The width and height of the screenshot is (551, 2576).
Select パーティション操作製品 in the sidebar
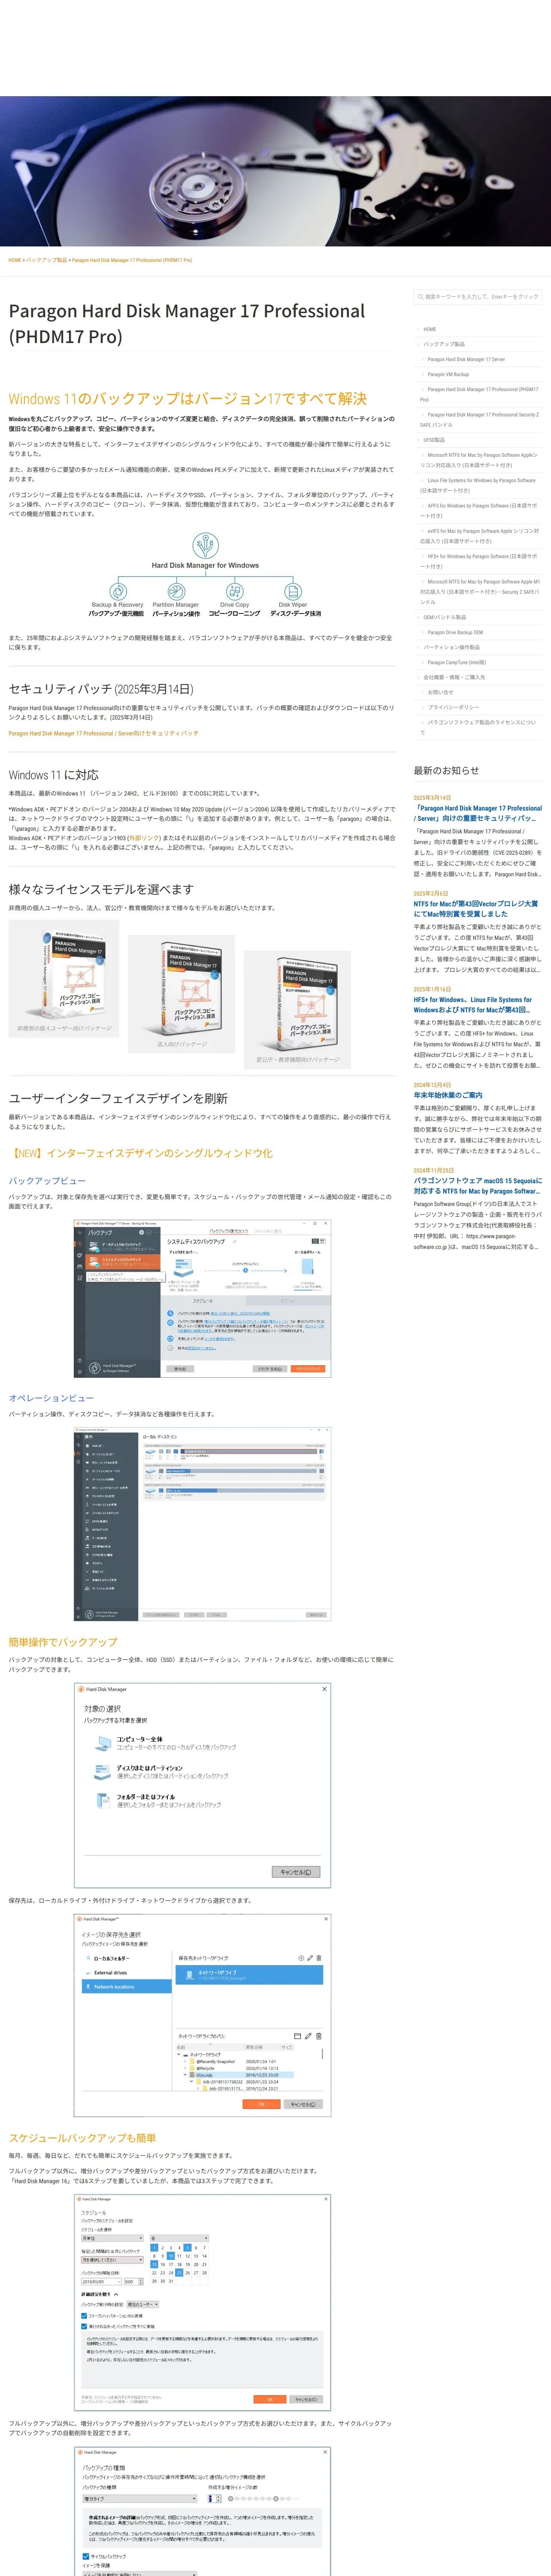tap(451, 647)
